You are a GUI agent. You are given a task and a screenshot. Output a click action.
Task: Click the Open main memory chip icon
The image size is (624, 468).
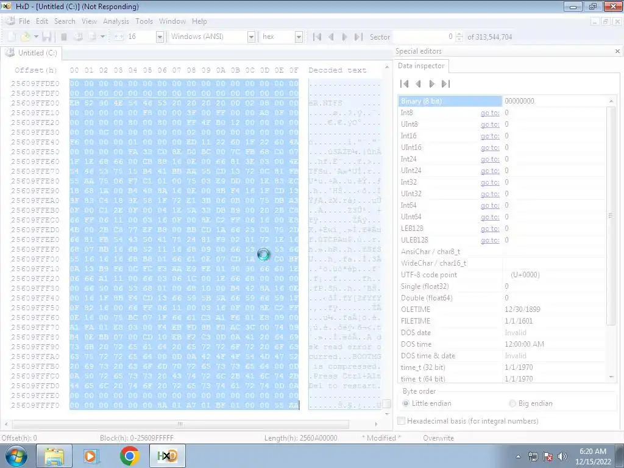63,37
